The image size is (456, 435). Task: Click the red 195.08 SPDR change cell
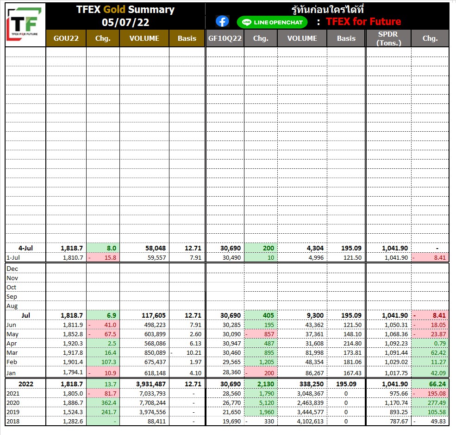pyautogui.click(x=430, y=393)
